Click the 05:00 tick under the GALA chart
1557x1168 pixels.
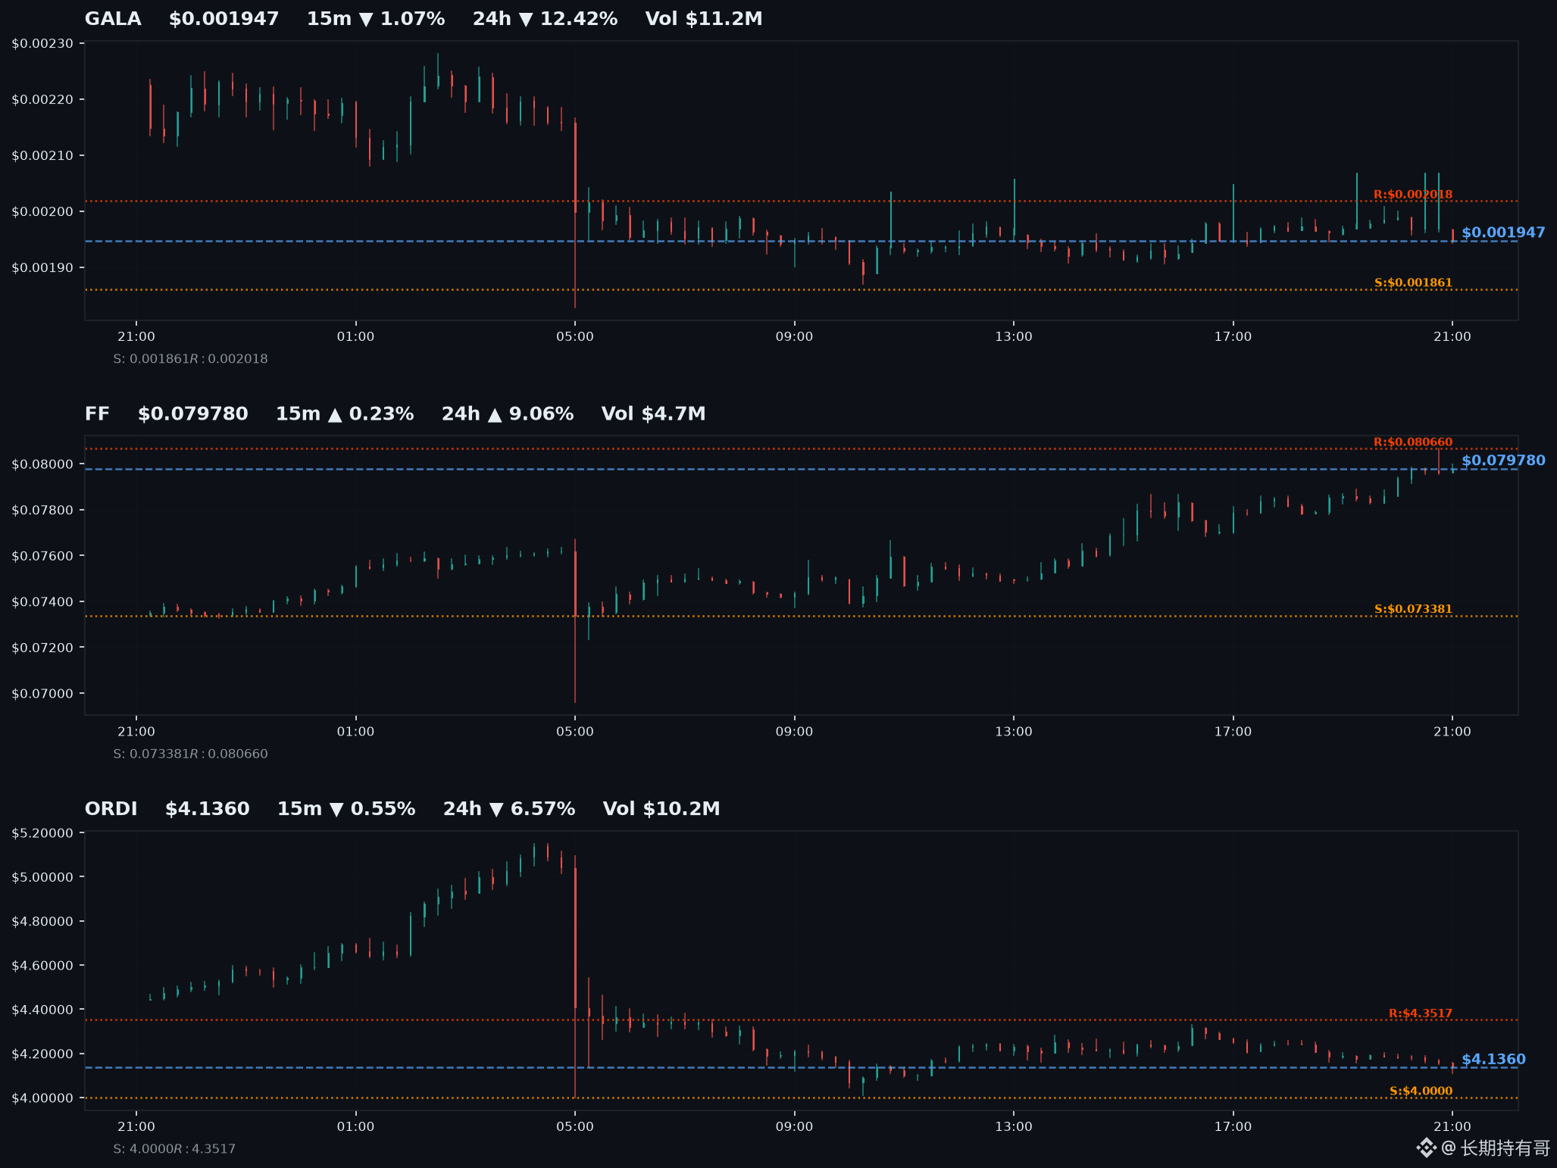575,337
